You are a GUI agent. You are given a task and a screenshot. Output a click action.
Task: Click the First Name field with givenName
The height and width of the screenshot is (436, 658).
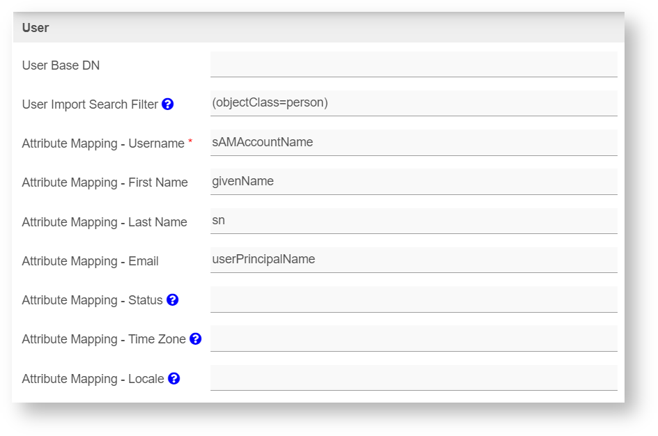click(x=413, y=182)
